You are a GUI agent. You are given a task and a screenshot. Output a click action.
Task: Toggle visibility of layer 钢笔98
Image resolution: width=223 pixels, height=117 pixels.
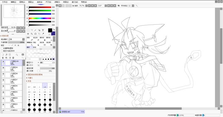3,74
